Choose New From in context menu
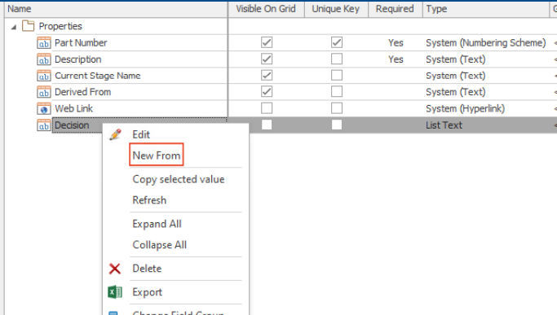557x315 pixels. (157, 155)
